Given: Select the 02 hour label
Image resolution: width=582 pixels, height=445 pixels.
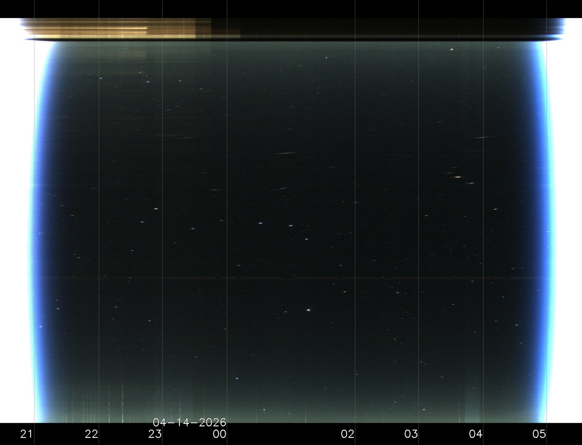Looking at the screenshot, I should click(347, 434).
